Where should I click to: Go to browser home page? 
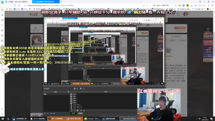pyautogui.click(x=19, y=5)
